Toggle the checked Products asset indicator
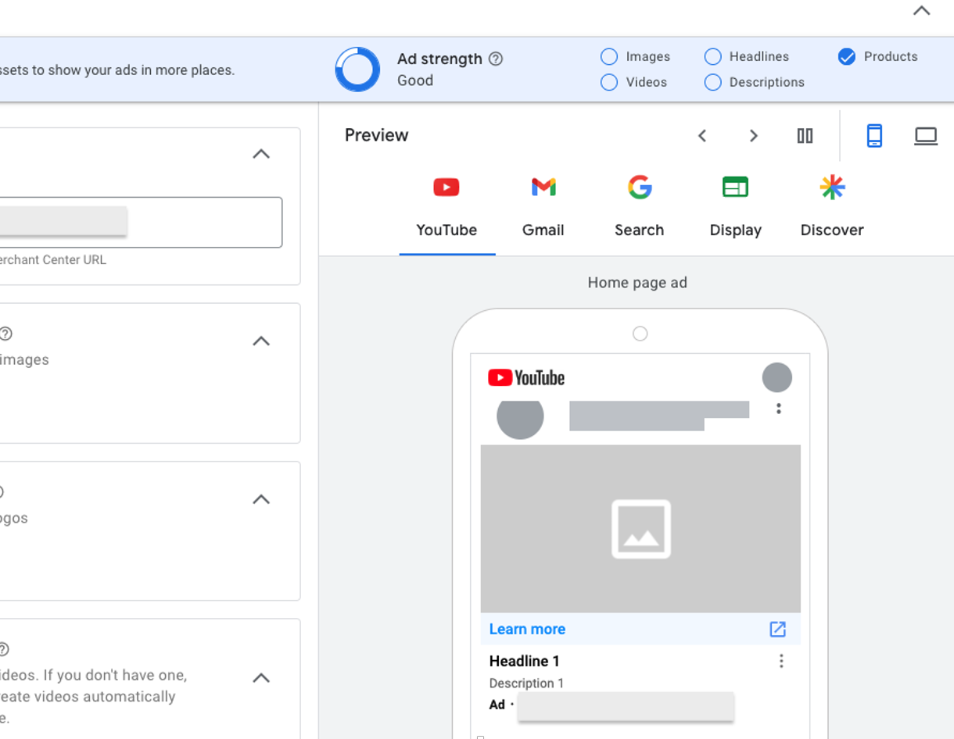Viewport: 954px width, 739px height. 847,56
